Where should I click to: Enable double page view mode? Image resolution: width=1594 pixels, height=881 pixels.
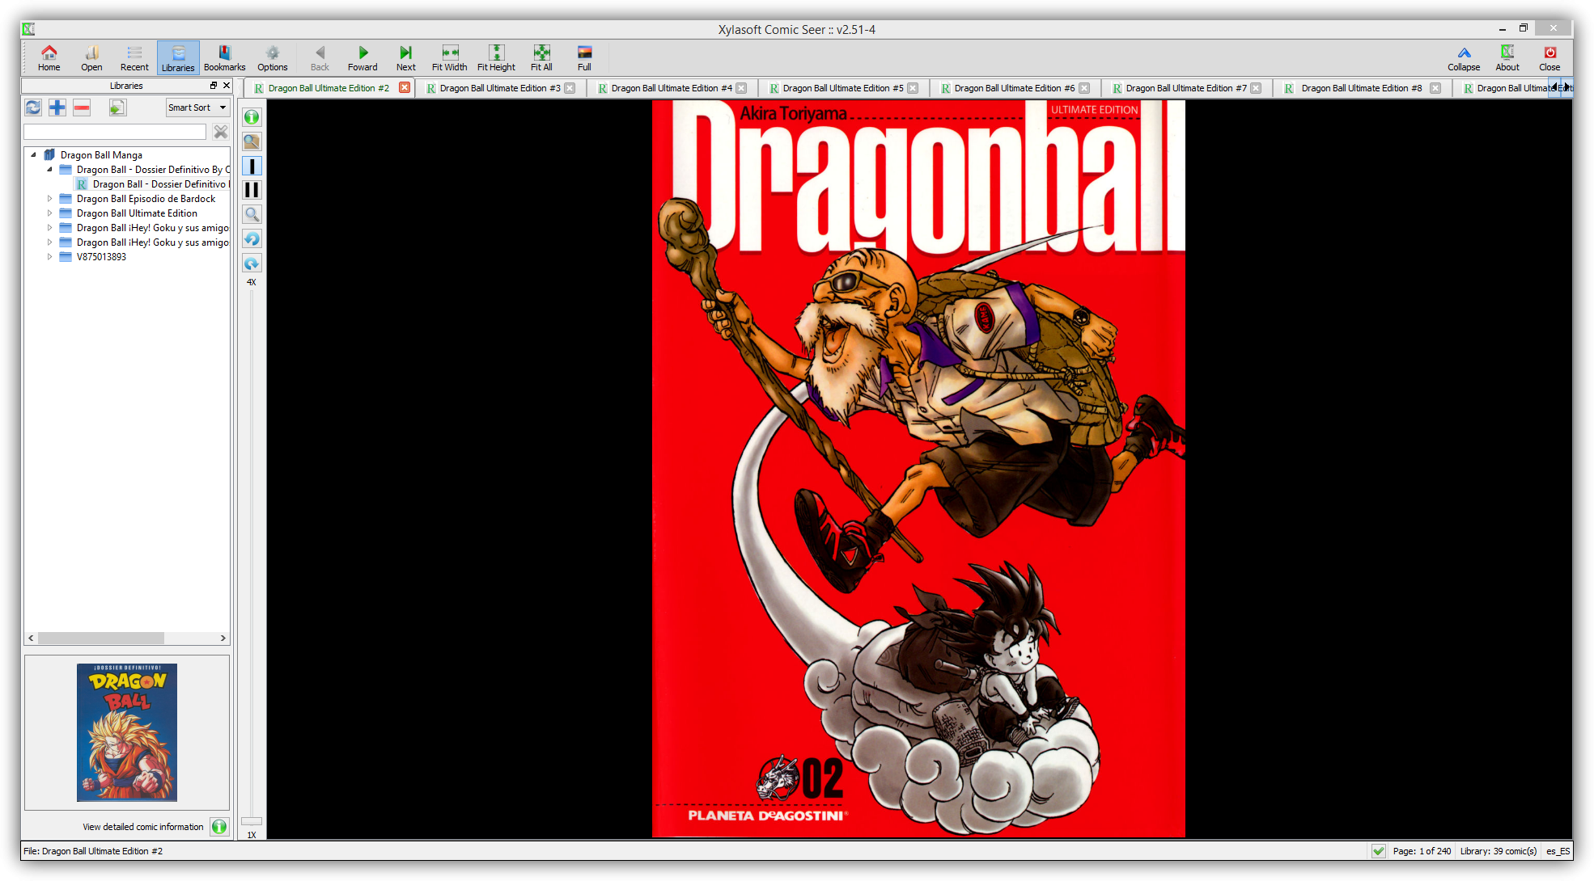coord(252,191)
